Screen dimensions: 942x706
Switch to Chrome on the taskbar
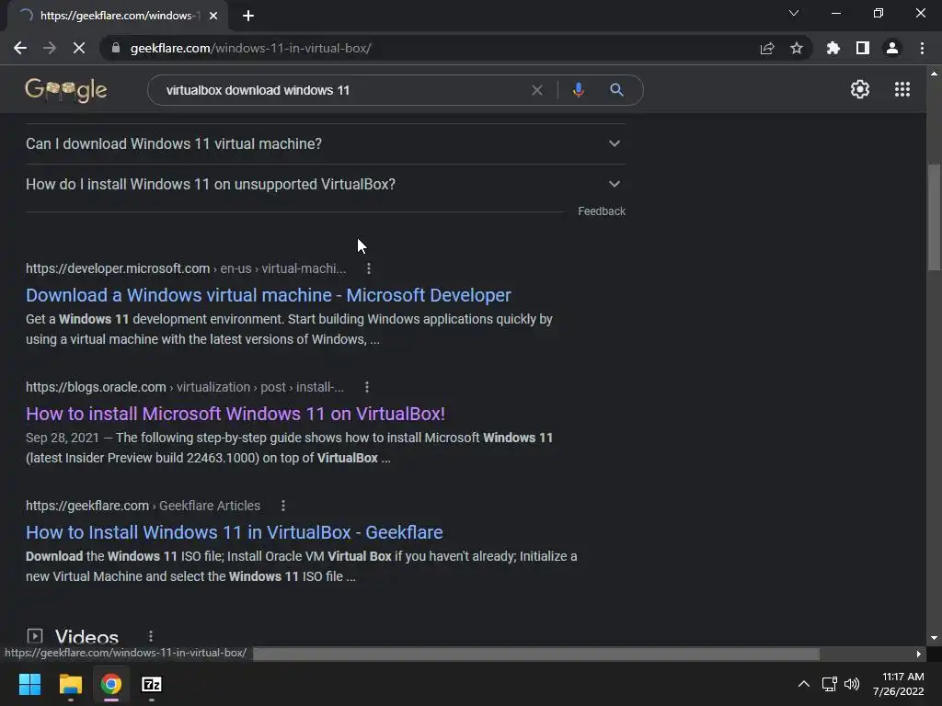(111, 684)
